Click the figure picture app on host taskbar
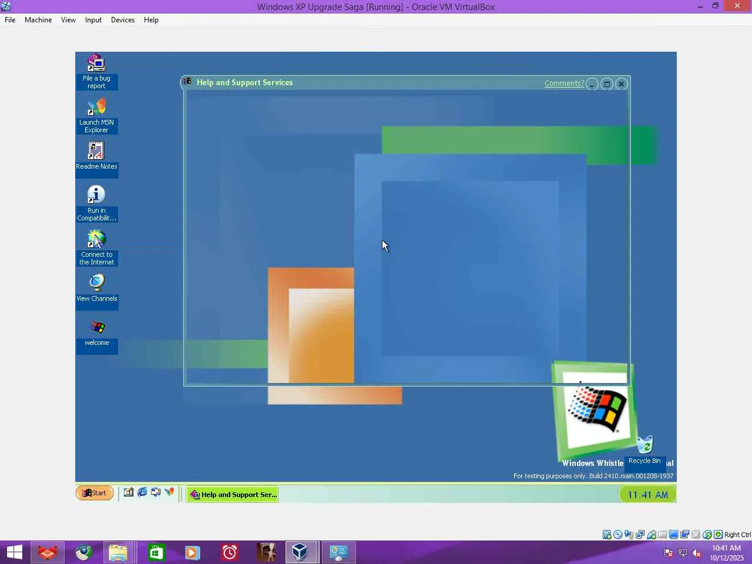The width and height of the screenshot is (752, 564). (x=267, y=552)
